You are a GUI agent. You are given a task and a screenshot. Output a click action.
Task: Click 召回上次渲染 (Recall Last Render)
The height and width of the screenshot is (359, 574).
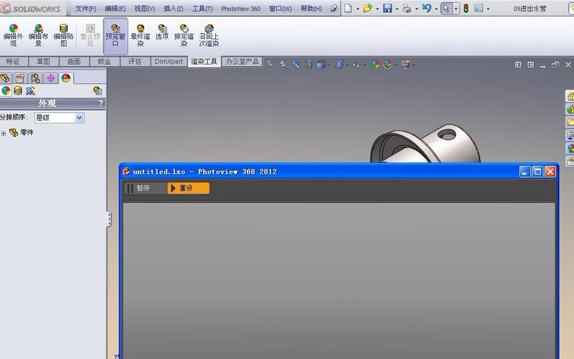tap(209, 35)
